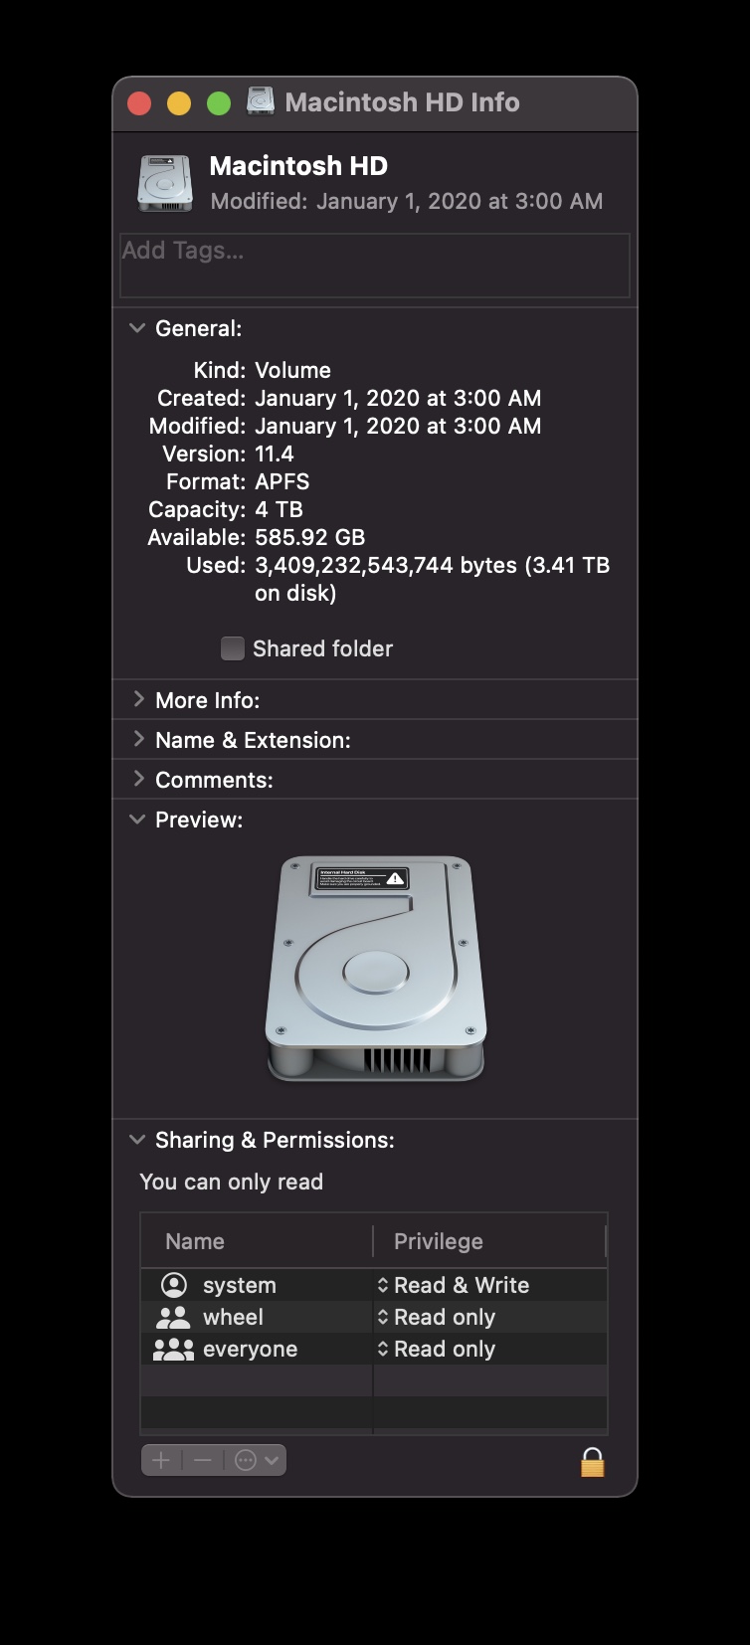Collapse the Sharing & Permissions section
750x1645 pixels.
137,1140
